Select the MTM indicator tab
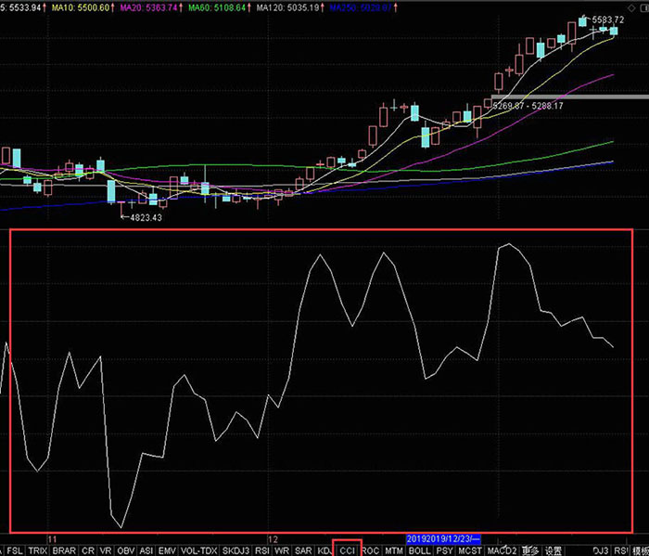649x556 pixels. pos(394,550)
